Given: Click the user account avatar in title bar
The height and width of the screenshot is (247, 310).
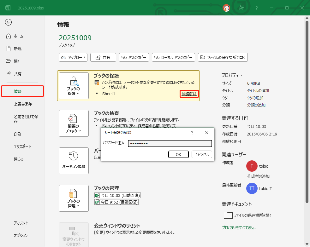Looking at the screenshot, I should pyautogui.click(x=226, y=8).
